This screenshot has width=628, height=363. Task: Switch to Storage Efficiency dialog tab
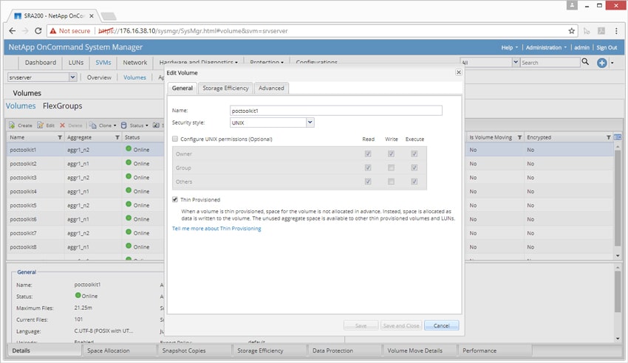point(225,88)
